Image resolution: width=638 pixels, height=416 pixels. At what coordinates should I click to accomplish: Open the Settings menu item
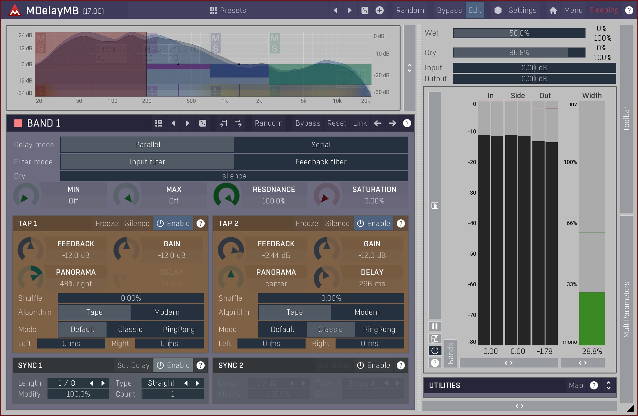(522, 10)
